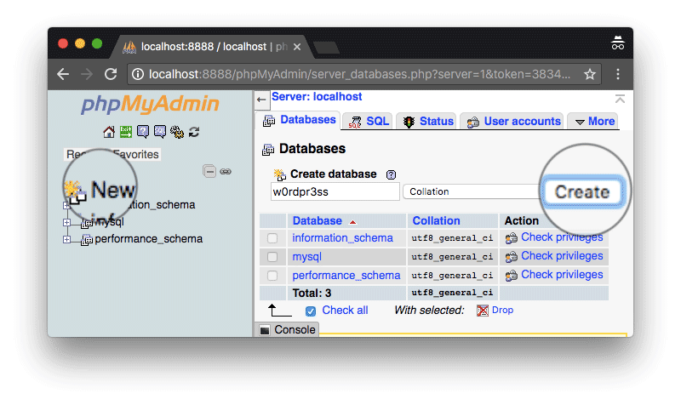681x405 pixels.
Task: Click privileges icon in mysql row
Action: click(512, 257)
